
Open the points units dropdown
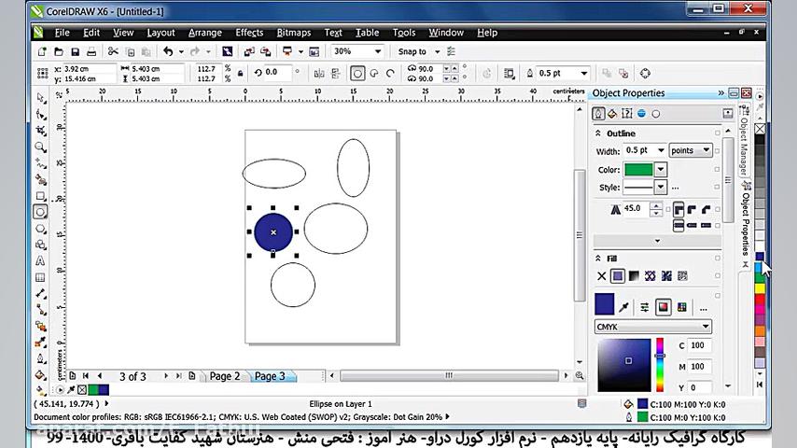pos(691,150)
